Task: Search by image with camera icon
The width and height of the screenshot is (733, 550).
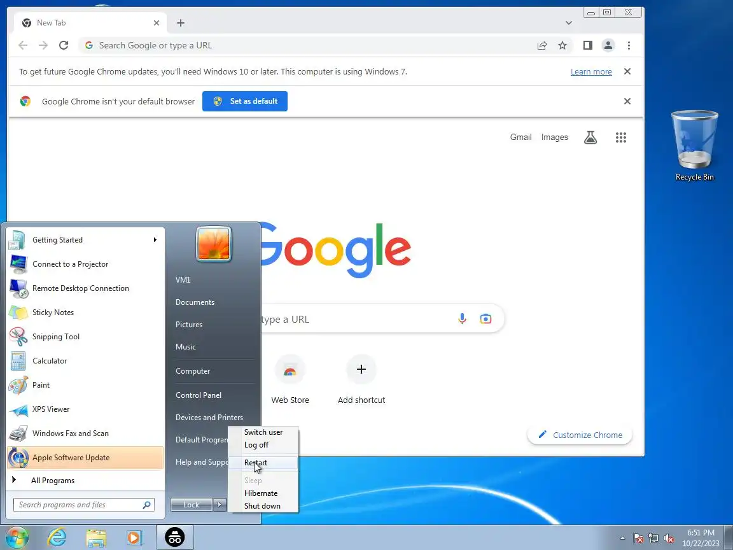Action: (485, 319)
